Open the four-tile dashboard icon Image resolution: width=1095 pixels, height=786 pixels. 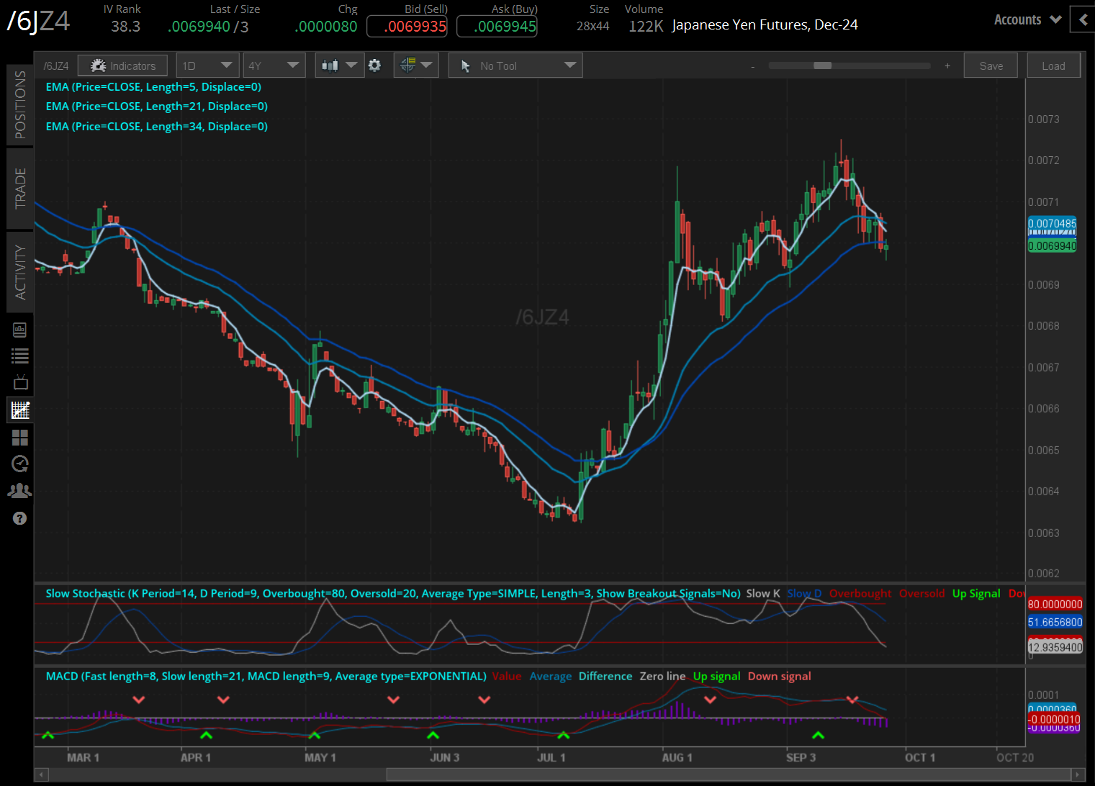(x=20, y=438)
